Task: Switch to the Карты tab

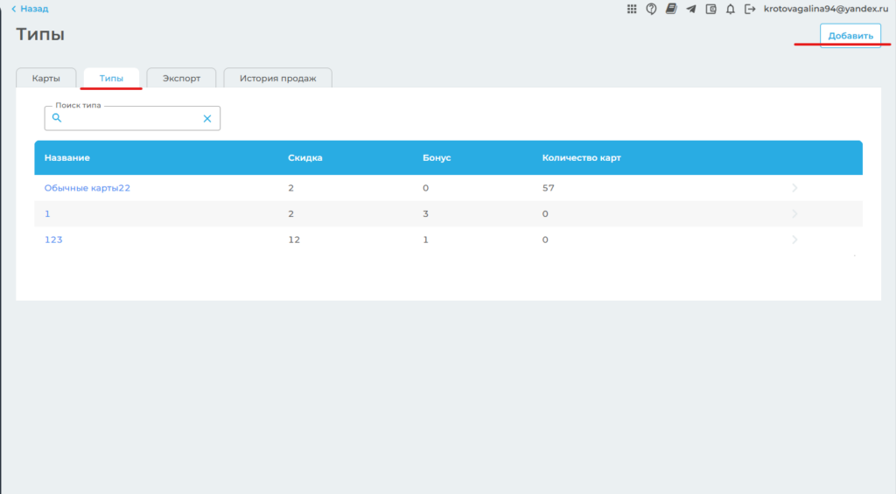Action: (x=46, y=79)
